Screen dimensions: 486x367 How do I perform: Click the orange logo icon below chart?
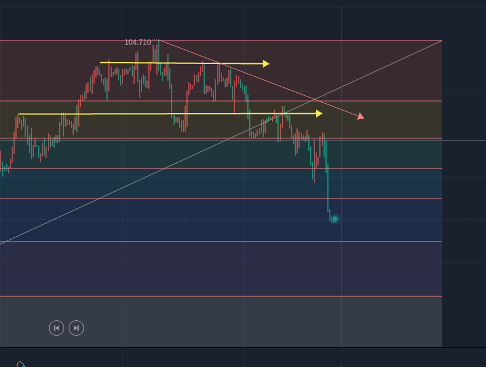pos(20,364)
